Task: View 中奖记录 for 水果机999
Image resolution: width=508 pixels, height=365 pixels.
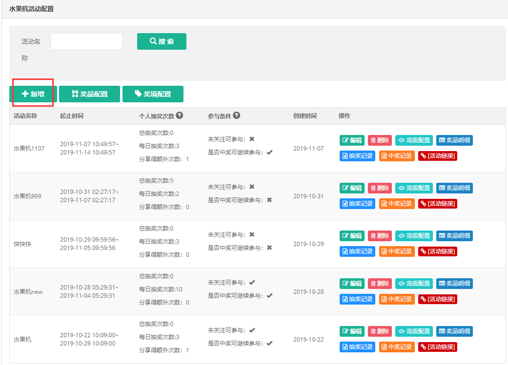Action: [x=397, y=204]
